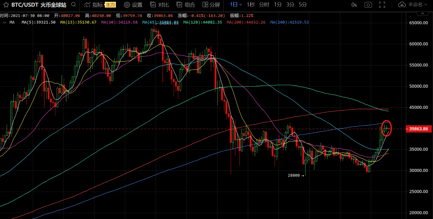The height and width of the screenshot is (219, 433).
Task: Click the MA indicator name label
Action: (12, 22)
